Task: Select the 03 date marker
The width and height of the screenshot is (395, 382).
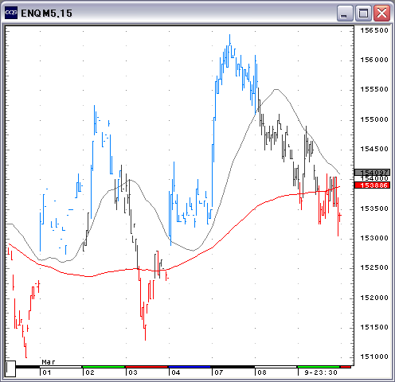Action: pos(133,372)
